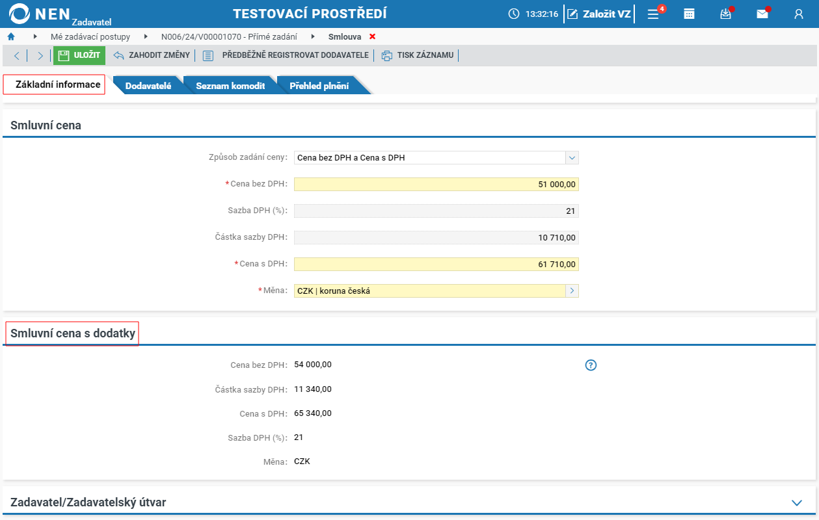Viewport: 819px width, 520px height.
Task: Open help question mark icon
Action: tap(591, 365)
